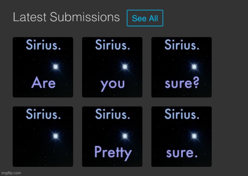The width and height of the screenshot is (248, 176).
Task: Click the imgflip.com watermark text
Action: pos(11,173)
